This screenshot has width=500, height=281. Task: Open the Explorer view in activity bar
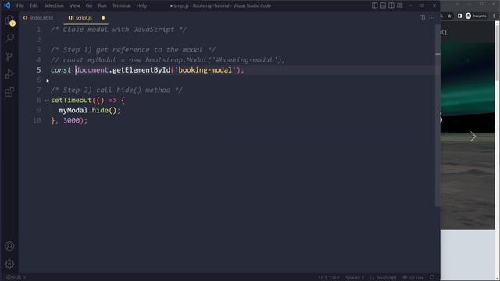coord(9,20)
